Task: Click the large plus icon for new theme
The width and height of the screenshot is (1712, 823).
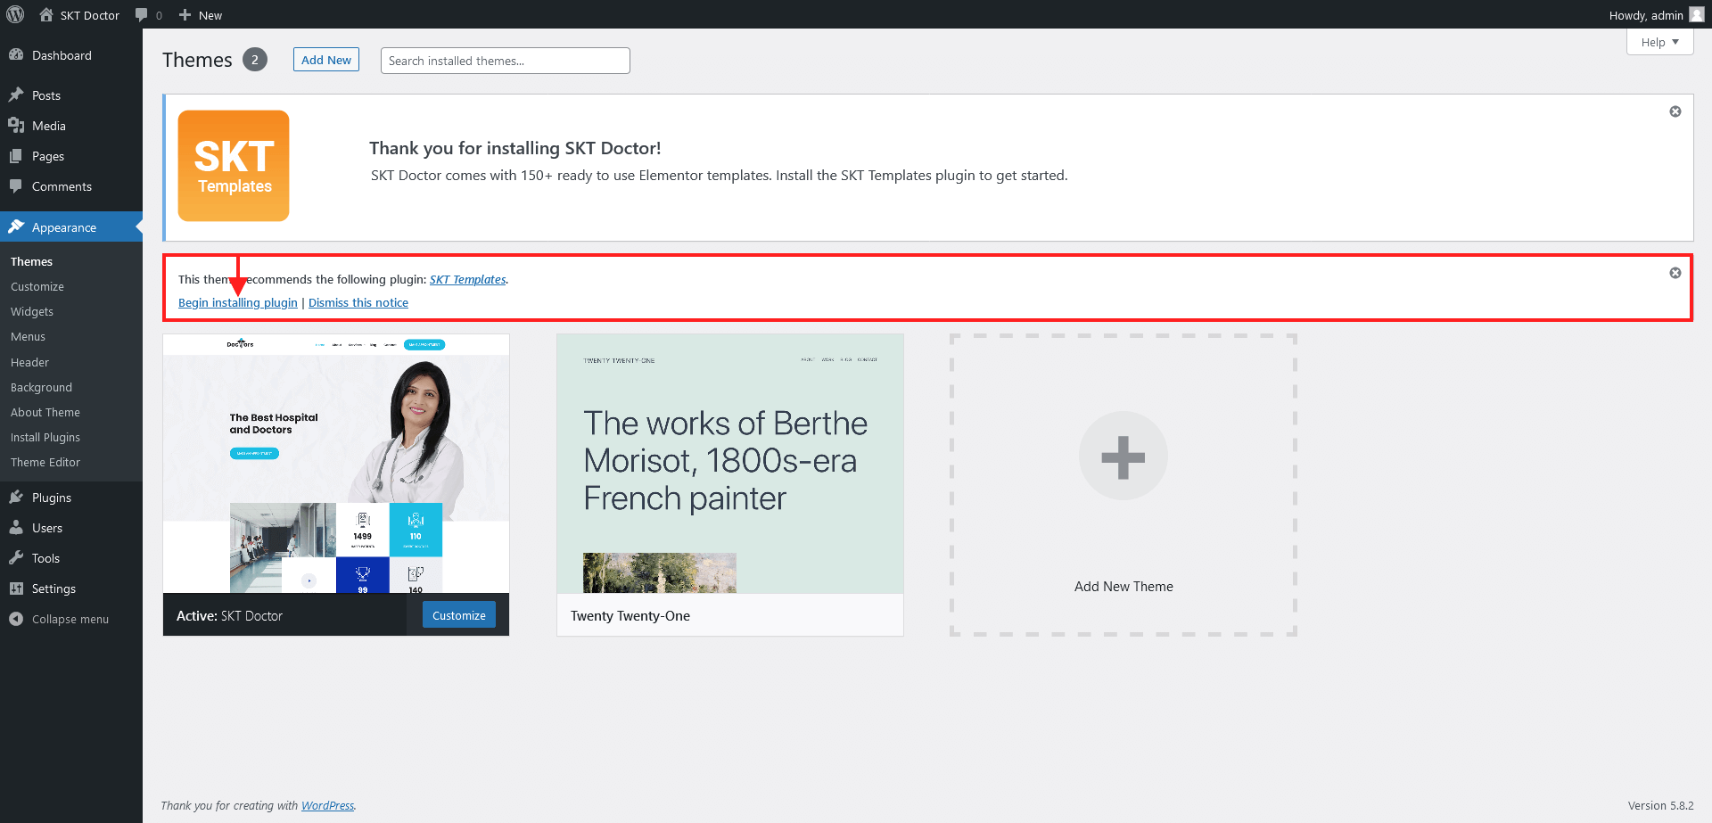Action: click(x=1123, y=456)
